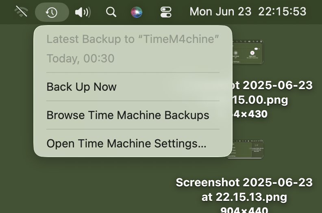
Task: Click the Wi-Fi off status icon
Action: point(21,12)
